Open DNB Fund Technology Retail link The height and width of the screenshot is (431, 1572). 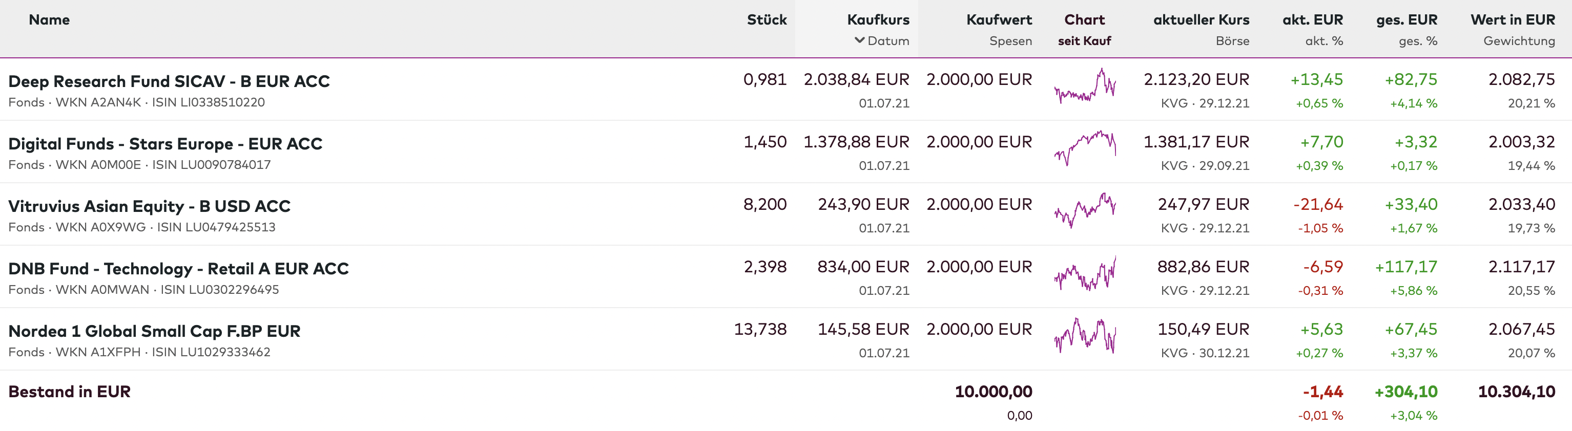click(x=178, y=269)
